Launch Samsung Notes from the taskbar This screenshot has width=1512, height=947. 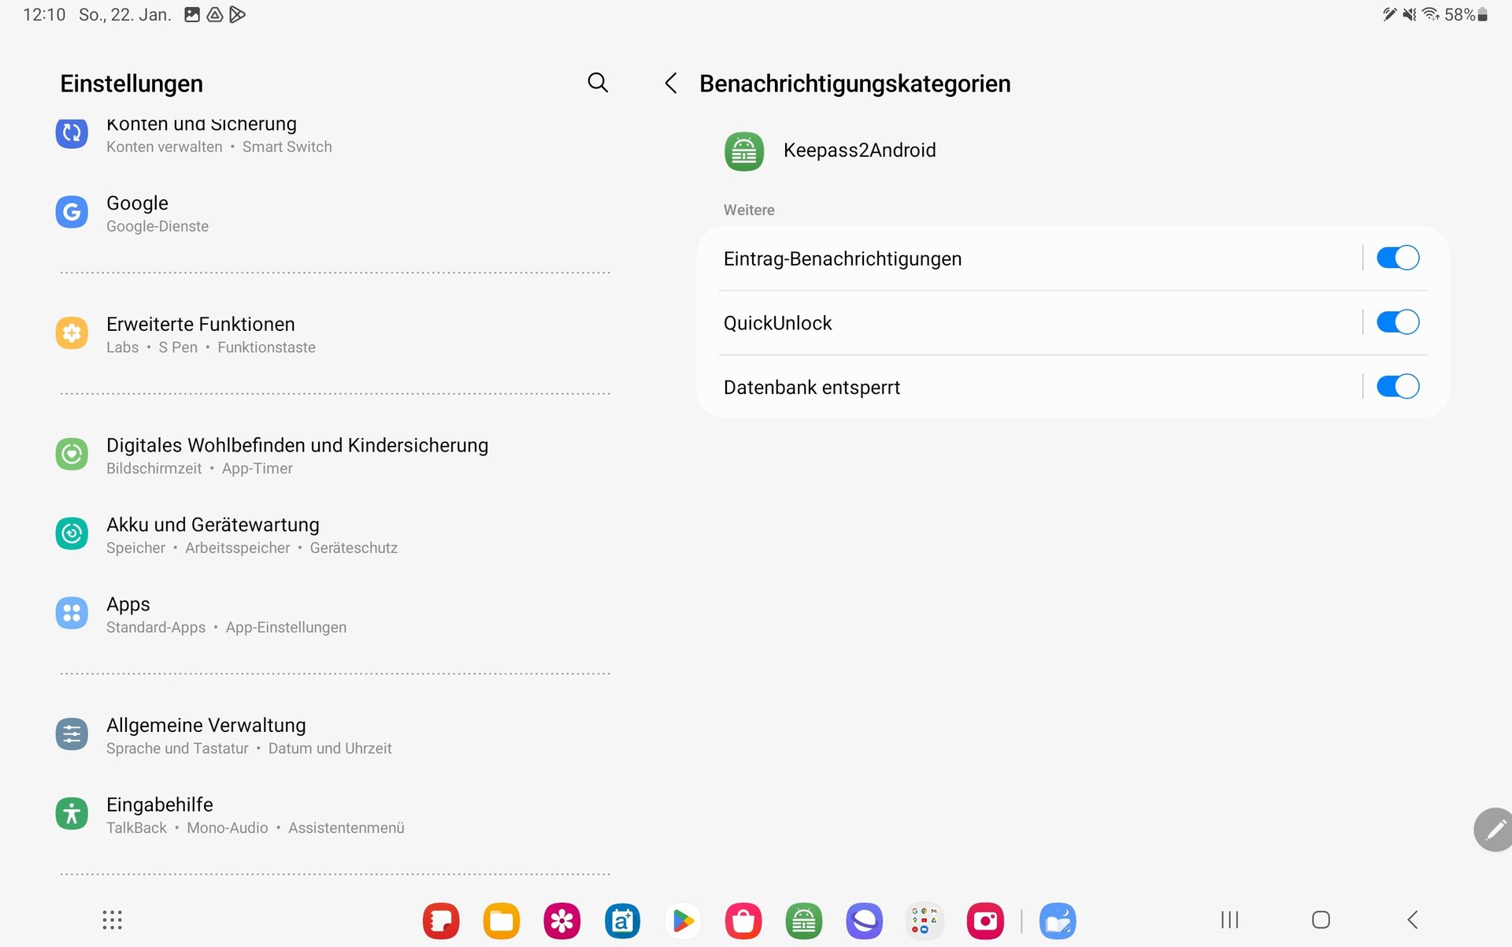(x=441, y=921)
